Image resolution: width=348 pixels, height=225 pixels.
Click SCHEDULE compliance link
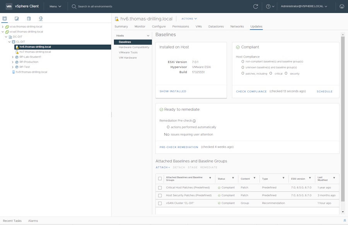pos(324,91)
